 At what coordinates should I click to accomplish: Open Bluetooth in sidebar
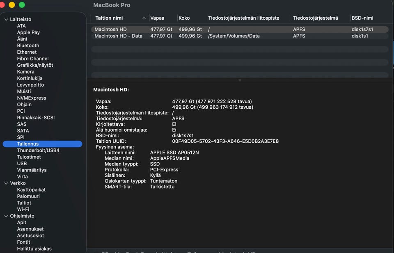28,46
